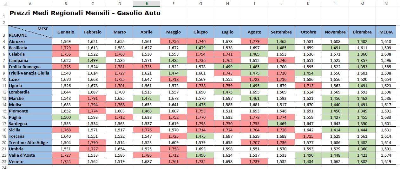The image size is (400, 169).
Task: Click the MESE REGIONE diagonal header cell
Action: click(x=30, y=32)
